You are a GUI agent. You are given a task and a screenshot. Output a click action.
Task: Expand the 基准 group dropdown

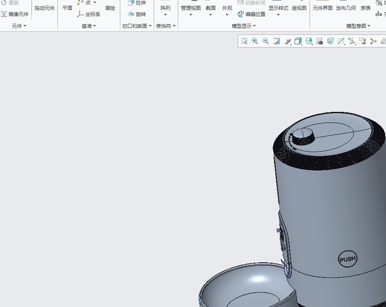click(x=89, y=26)
